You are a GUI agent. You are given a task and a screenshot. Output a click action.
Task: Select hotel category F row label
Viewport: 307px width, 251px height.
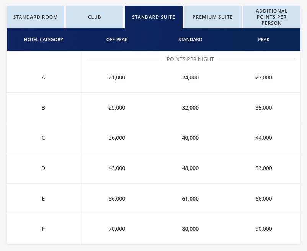[x=43, y=228]
